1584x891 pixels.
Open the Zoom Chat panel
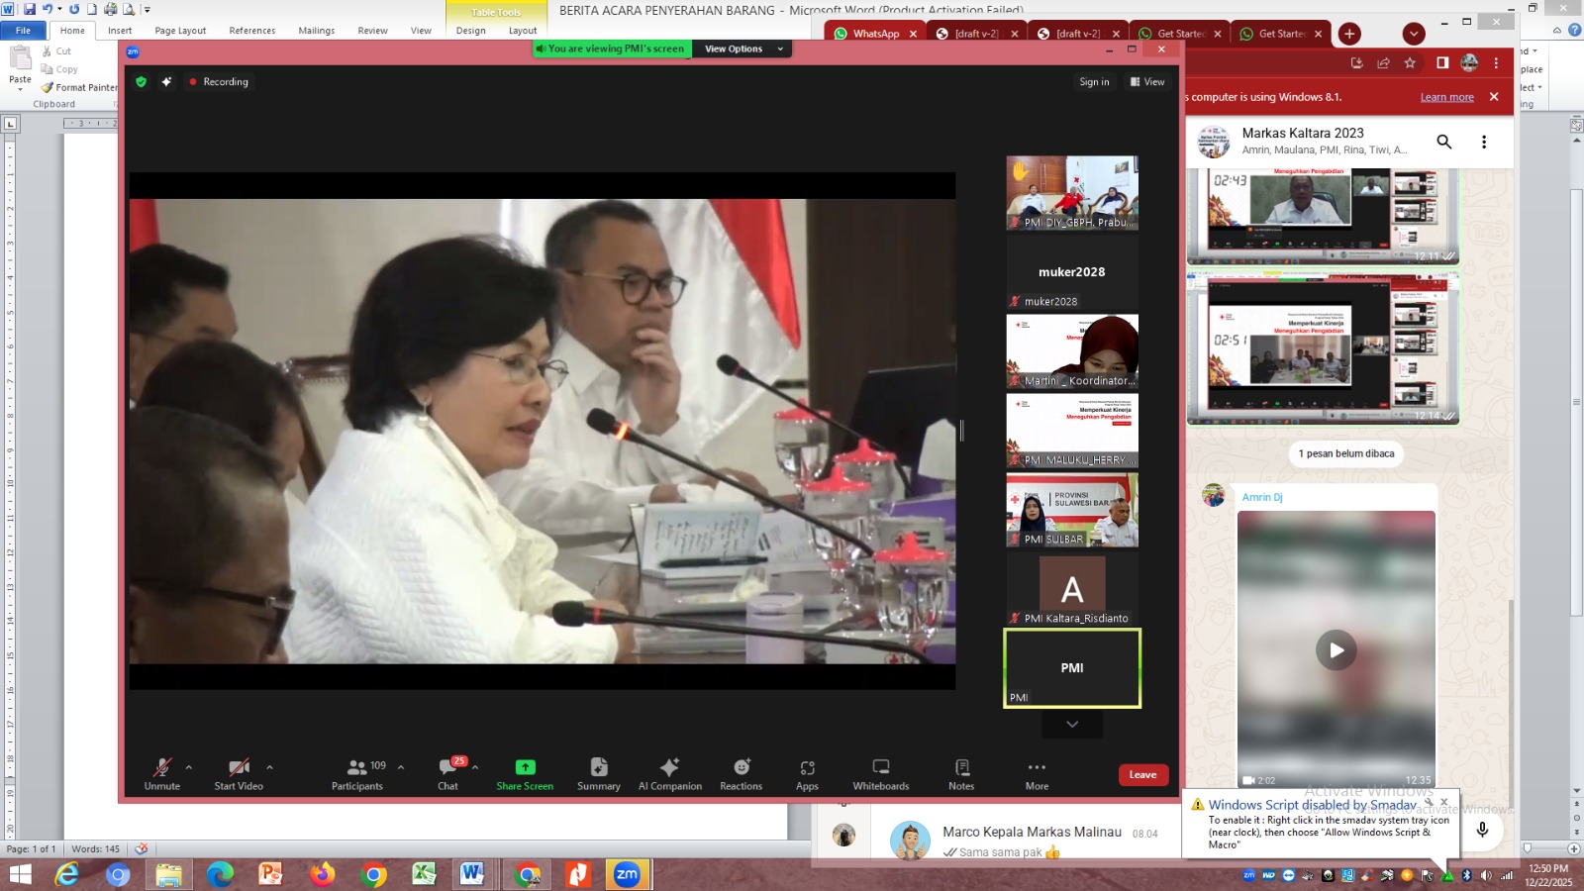pyautogui.click(x=447, y=773)
